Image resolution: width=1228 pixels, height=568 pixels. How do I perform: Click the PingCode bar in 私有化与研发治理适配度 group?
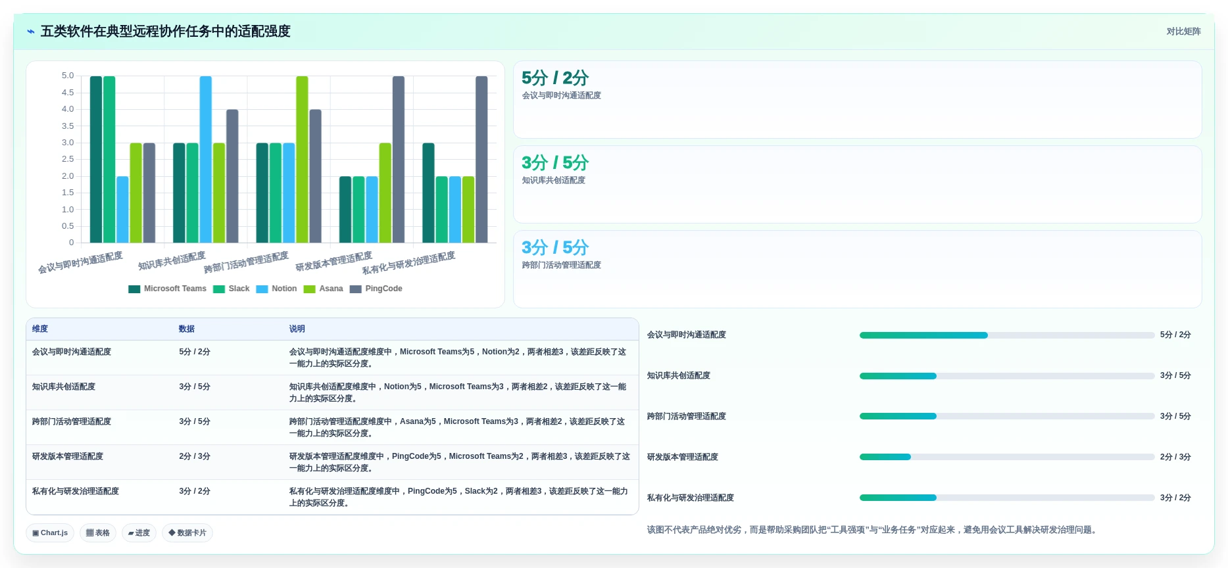pyautogui.click(x=481, y=159)
